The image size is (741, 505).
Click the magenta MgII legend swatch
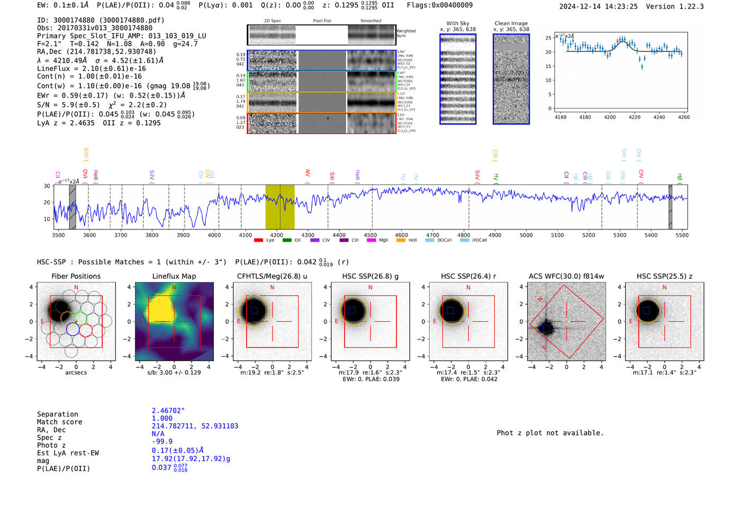point(371,240)
